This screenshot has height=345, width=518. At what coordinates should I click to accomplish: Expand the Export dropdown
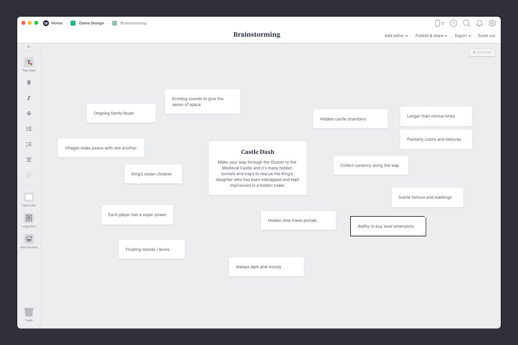(x=463, y=36)
